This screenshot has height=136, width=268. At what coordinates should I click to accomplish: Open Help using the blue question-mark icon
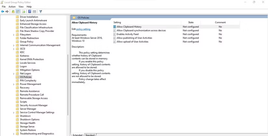[30, 11]
